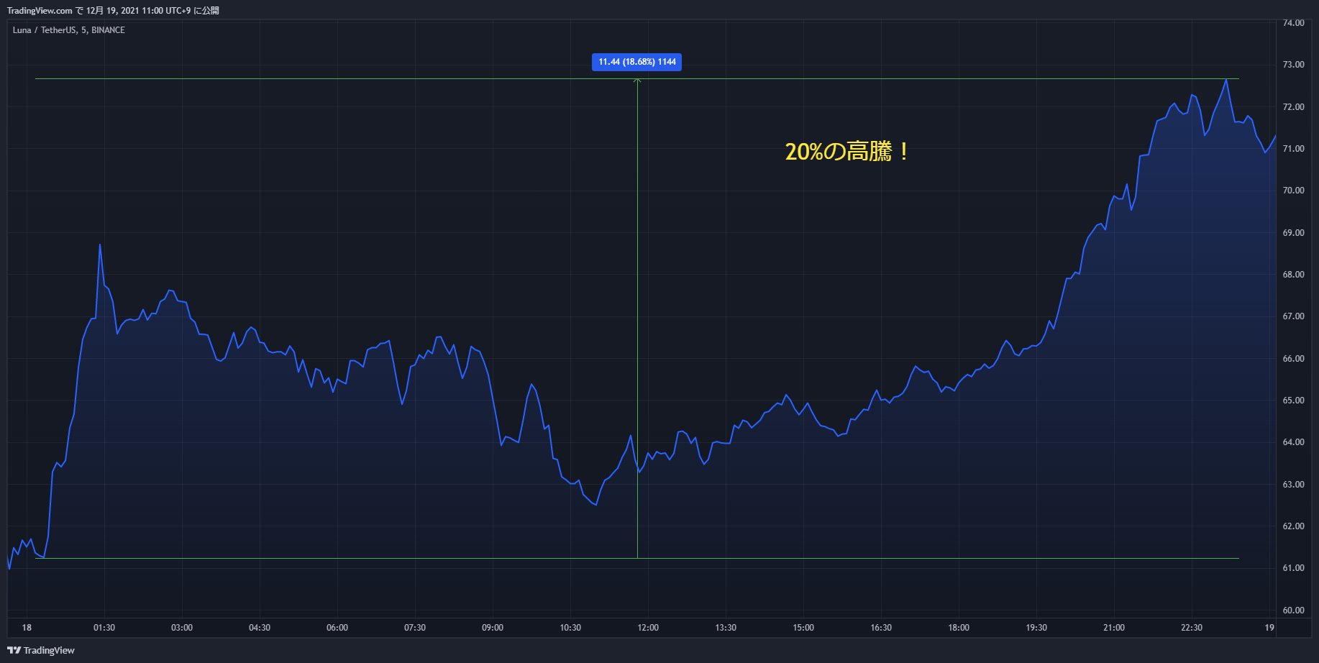1319x663 pixels.
Task: Click the Luna / TetherUS, 5, BINANCE title
Action: pyautogui.click(x=69, y=30)
